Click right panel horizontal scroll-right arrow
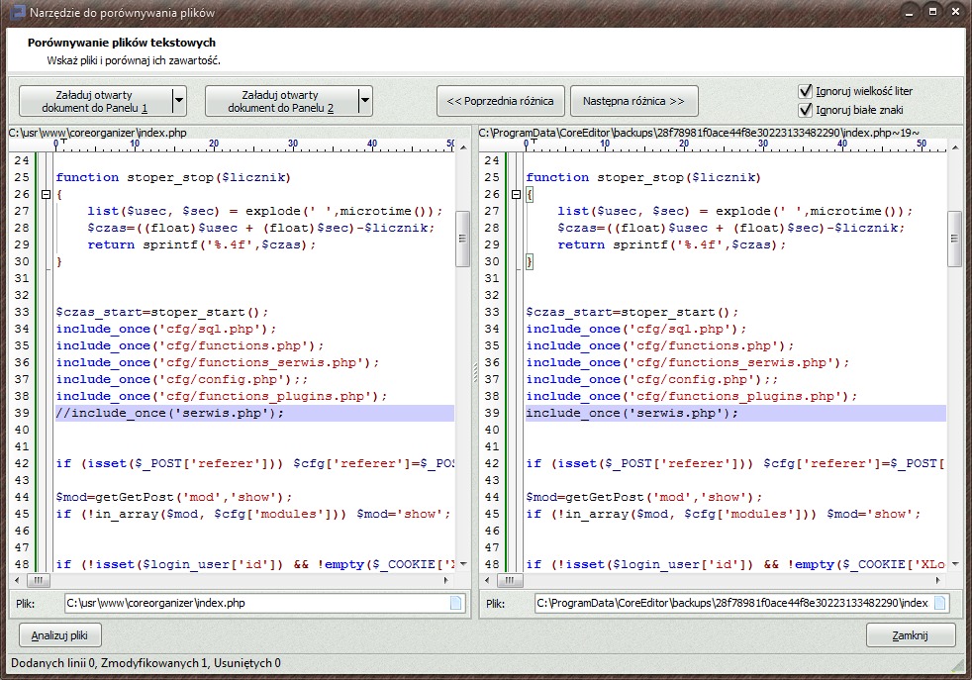 [x=937, y=581]
